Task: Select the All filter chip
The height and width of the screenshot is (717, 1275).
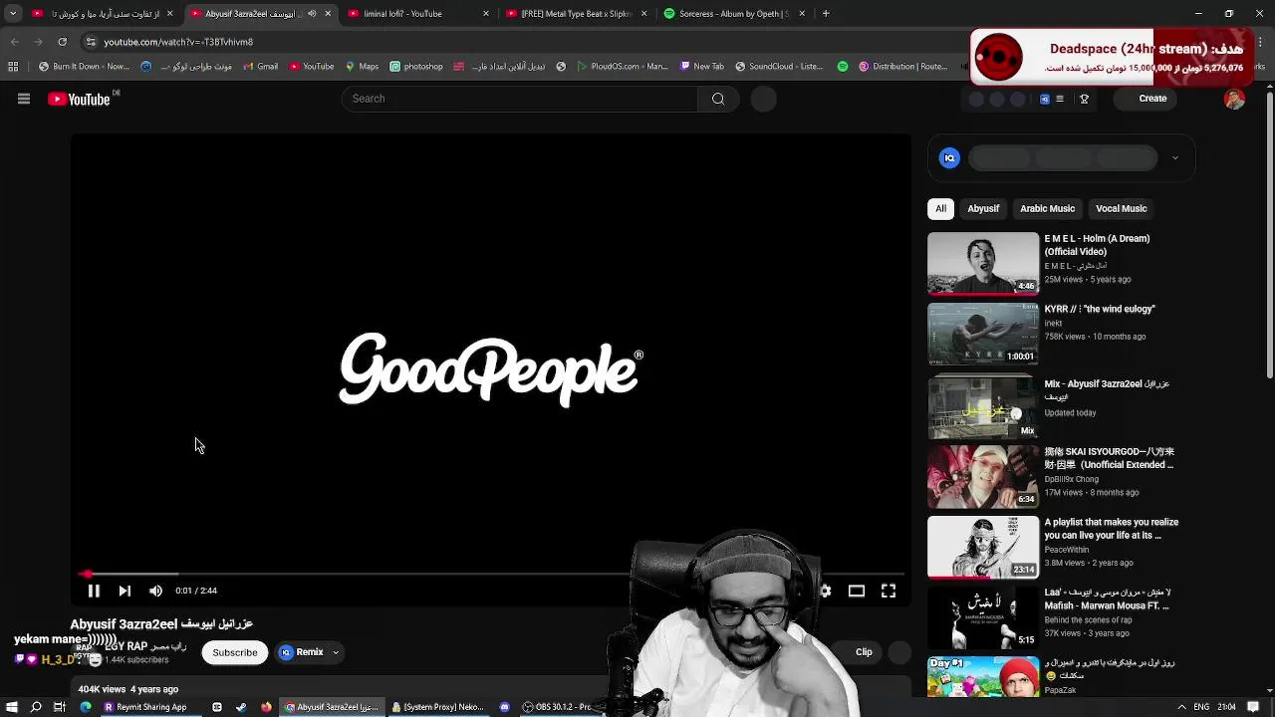Action: 940,208
